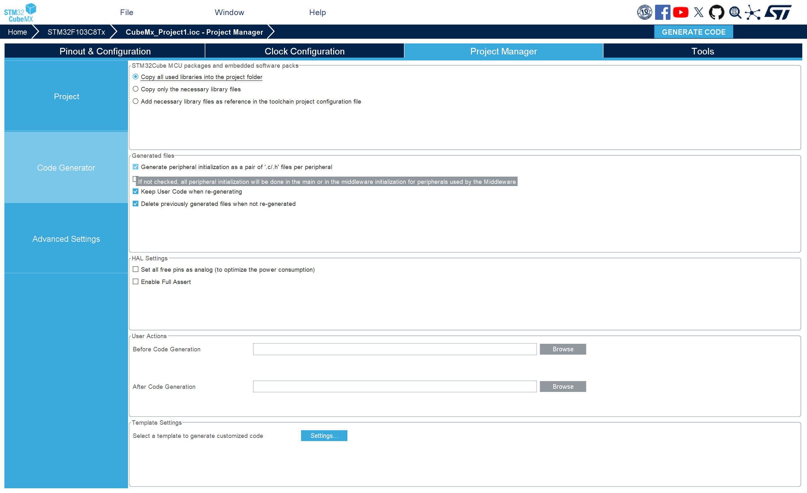Select Copy only the necessary library files
807x493 pixels.
click(x=136, y=89)
